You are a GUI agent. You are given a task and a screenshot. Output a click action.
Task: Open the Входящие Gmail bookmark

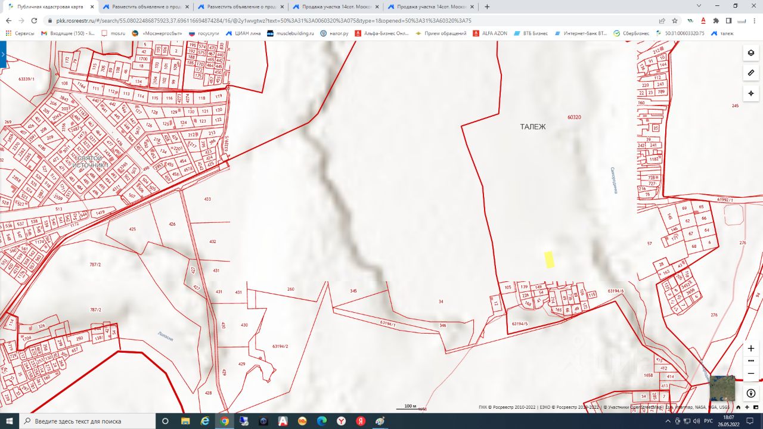click(68, 33)
